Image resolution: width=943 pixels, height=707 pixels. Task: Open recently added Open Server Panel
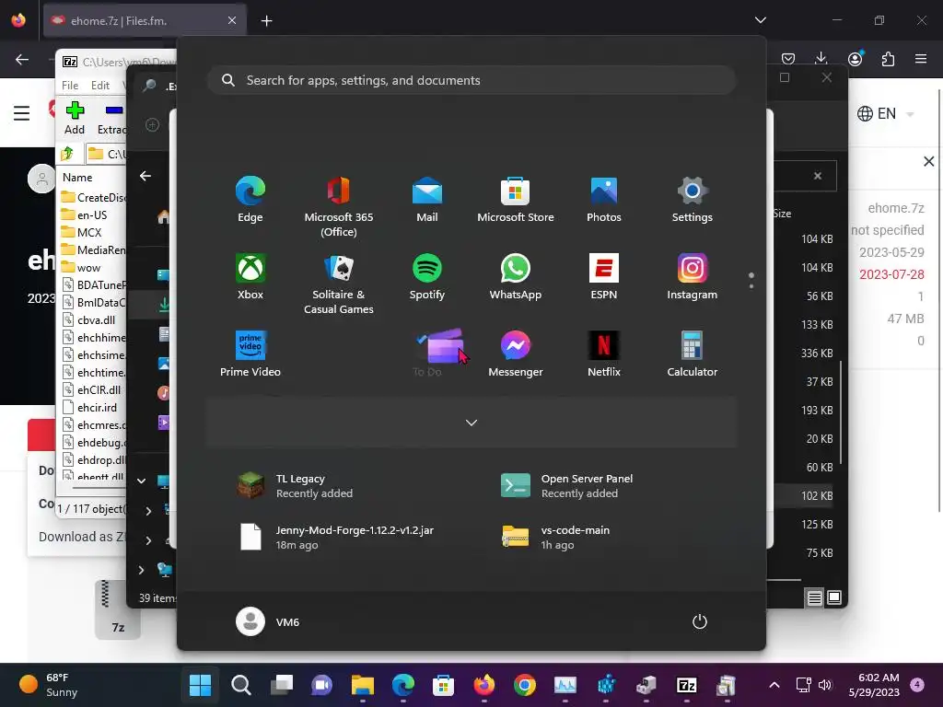pos(567,486)
